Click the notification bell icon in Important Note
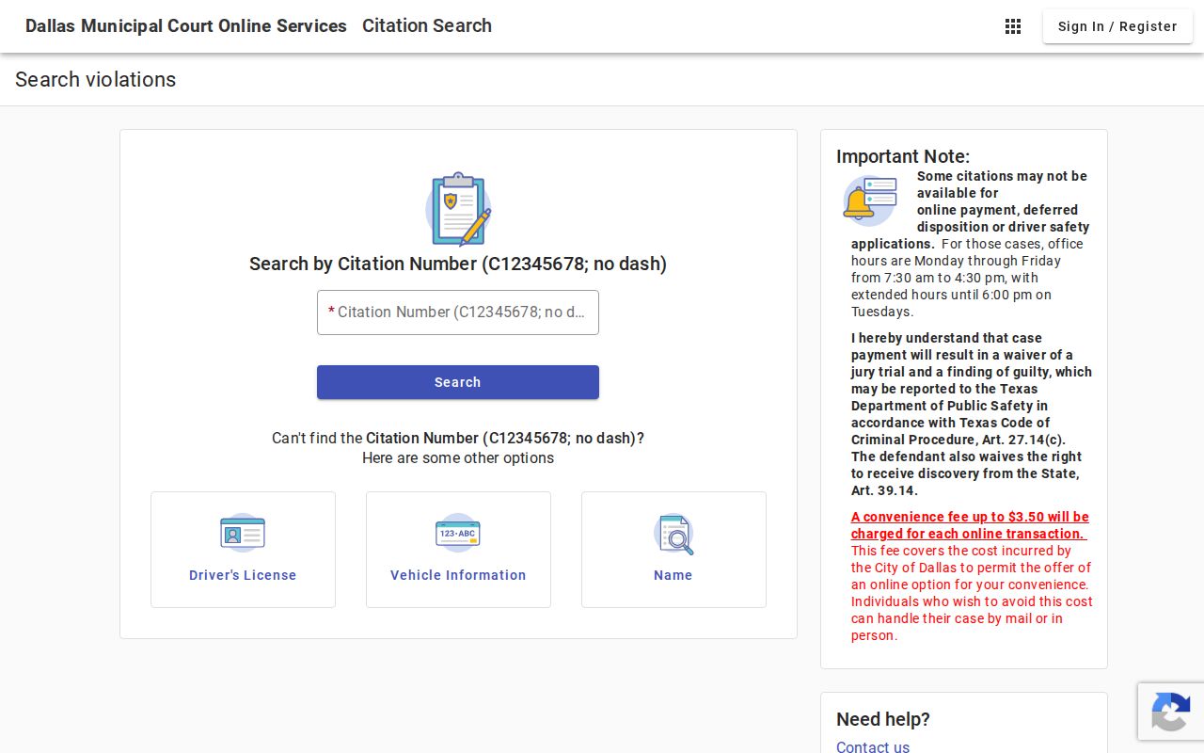The height and width of the screenshot is (753, 1204). click(870, 200)
